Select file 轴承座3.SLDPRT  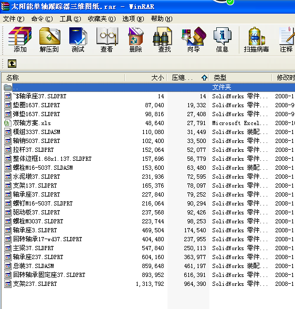coord(35,230)
